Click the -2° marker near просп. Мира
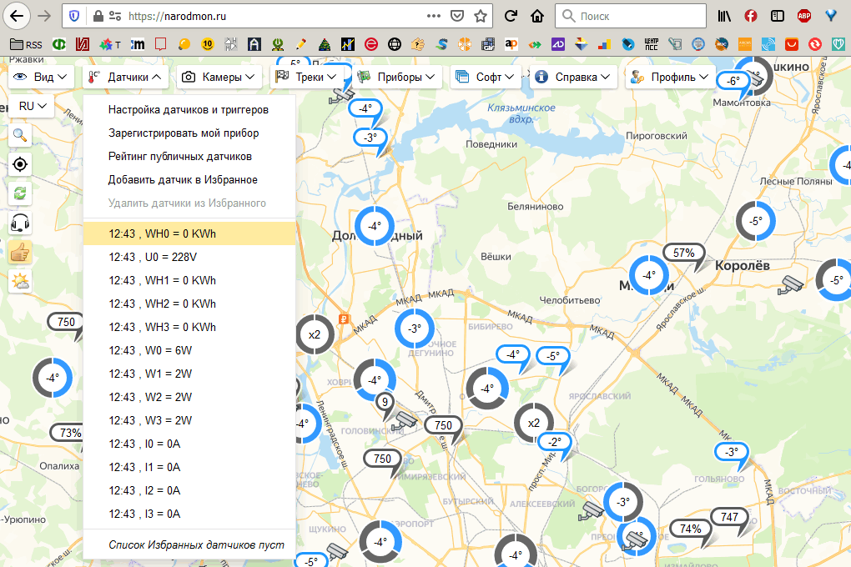The width and height of the screenshot is (851, 567). (x=554, y=442)
